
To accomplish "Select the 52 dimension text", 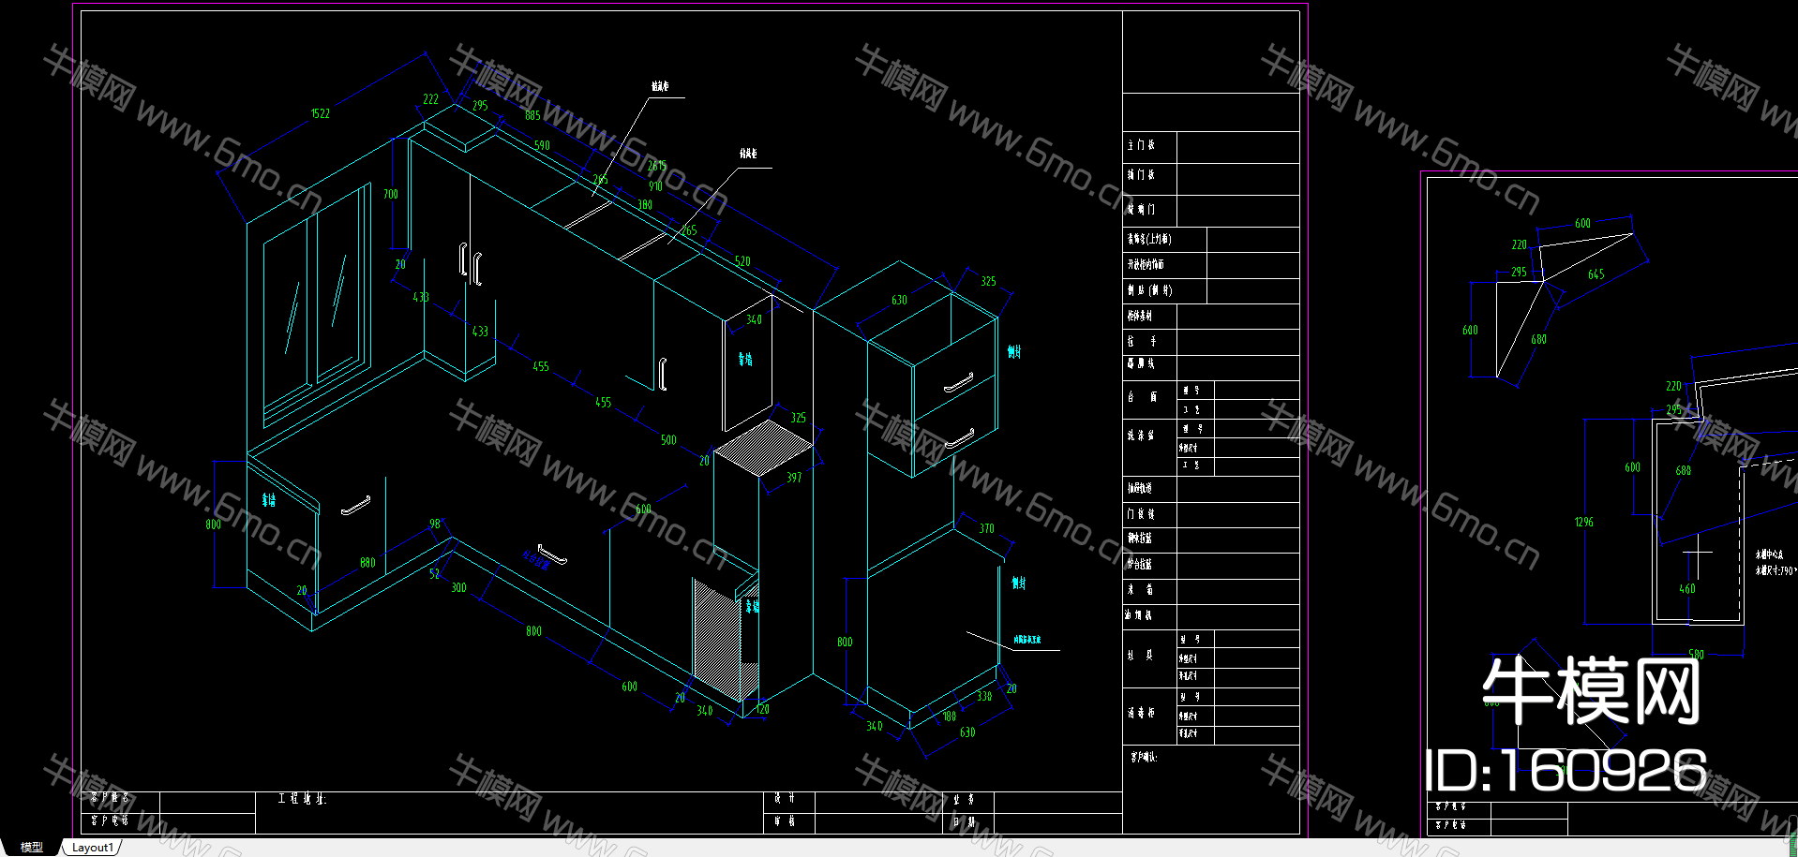I will [434, 573].
